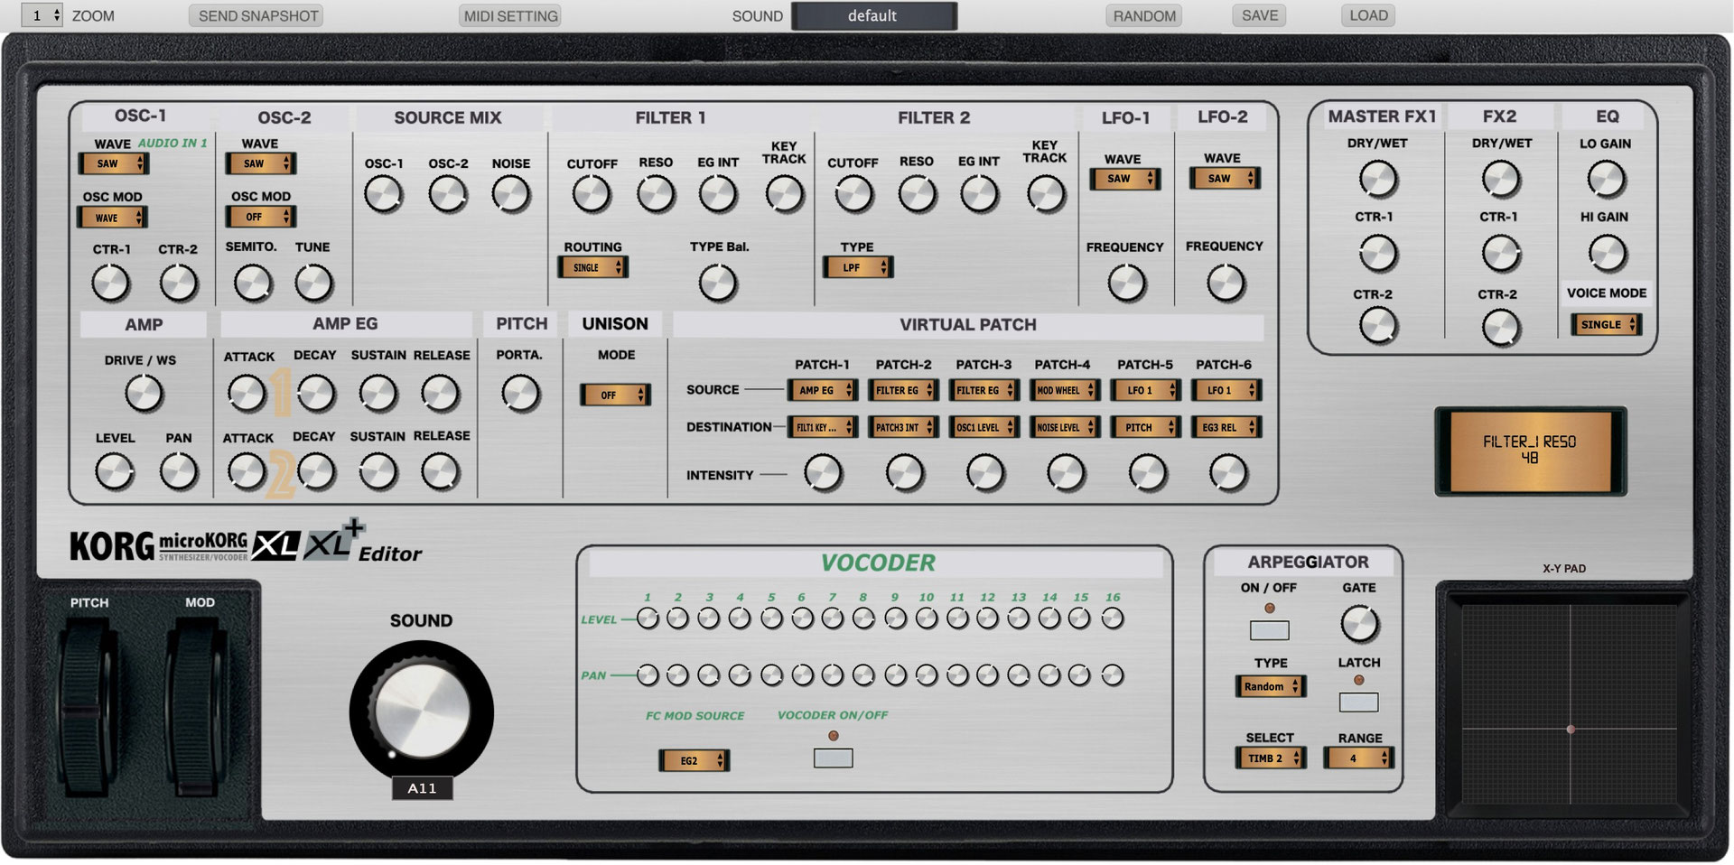Open the Arpeggiator TYPE Random dropdown
The image size is (1734, 865).
pyautogui.click(x=1269, y=686)
